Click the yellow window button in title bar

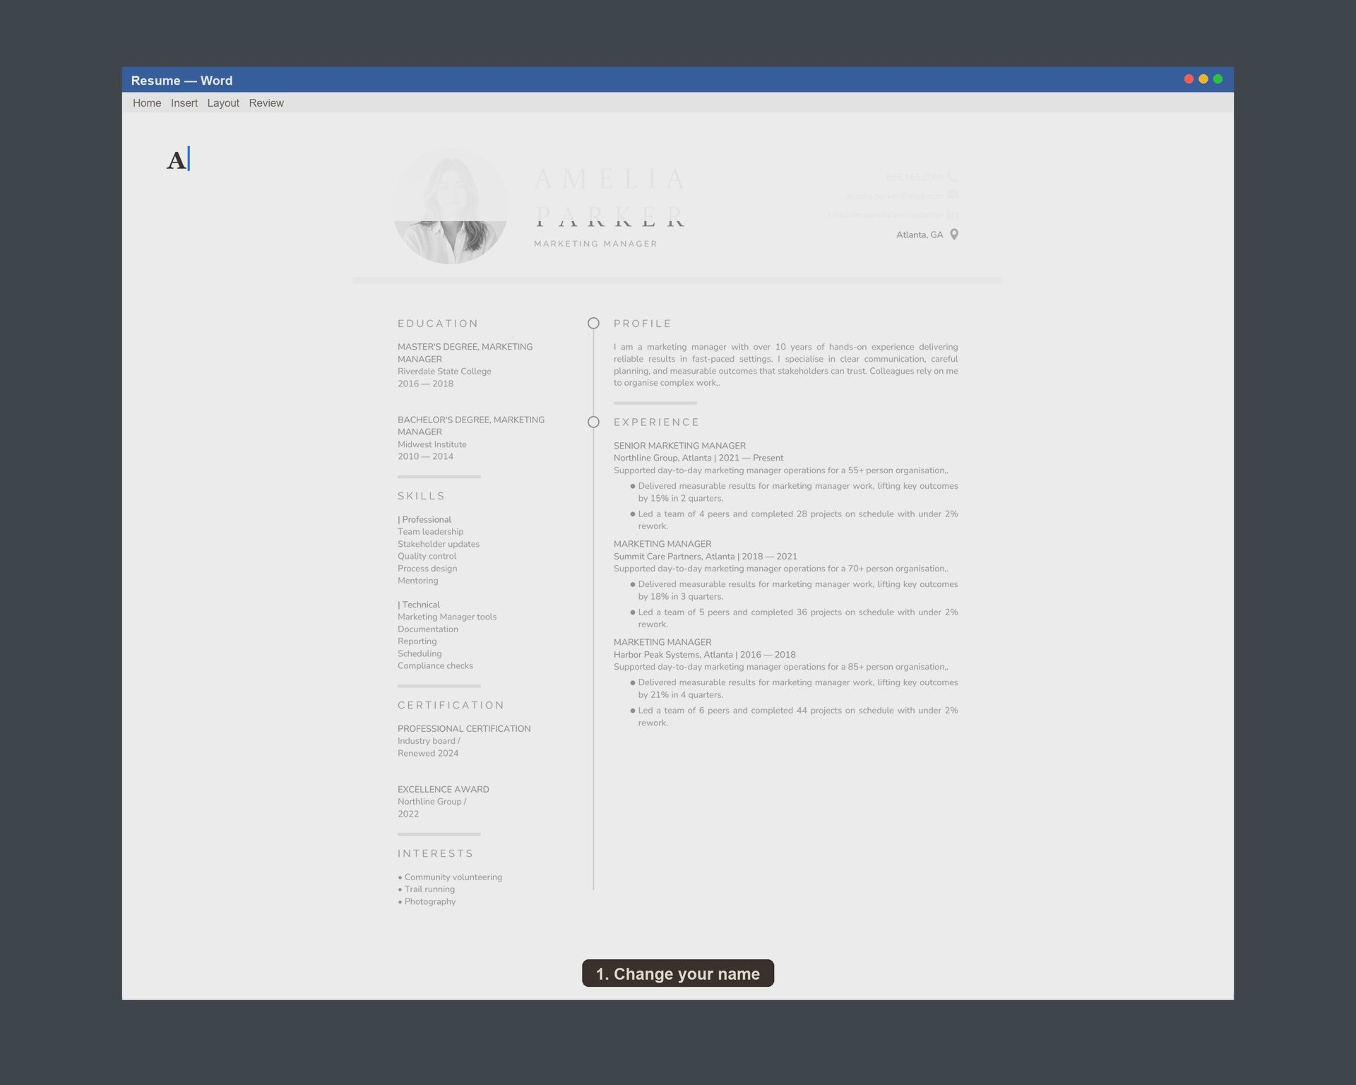point(1203,79)
